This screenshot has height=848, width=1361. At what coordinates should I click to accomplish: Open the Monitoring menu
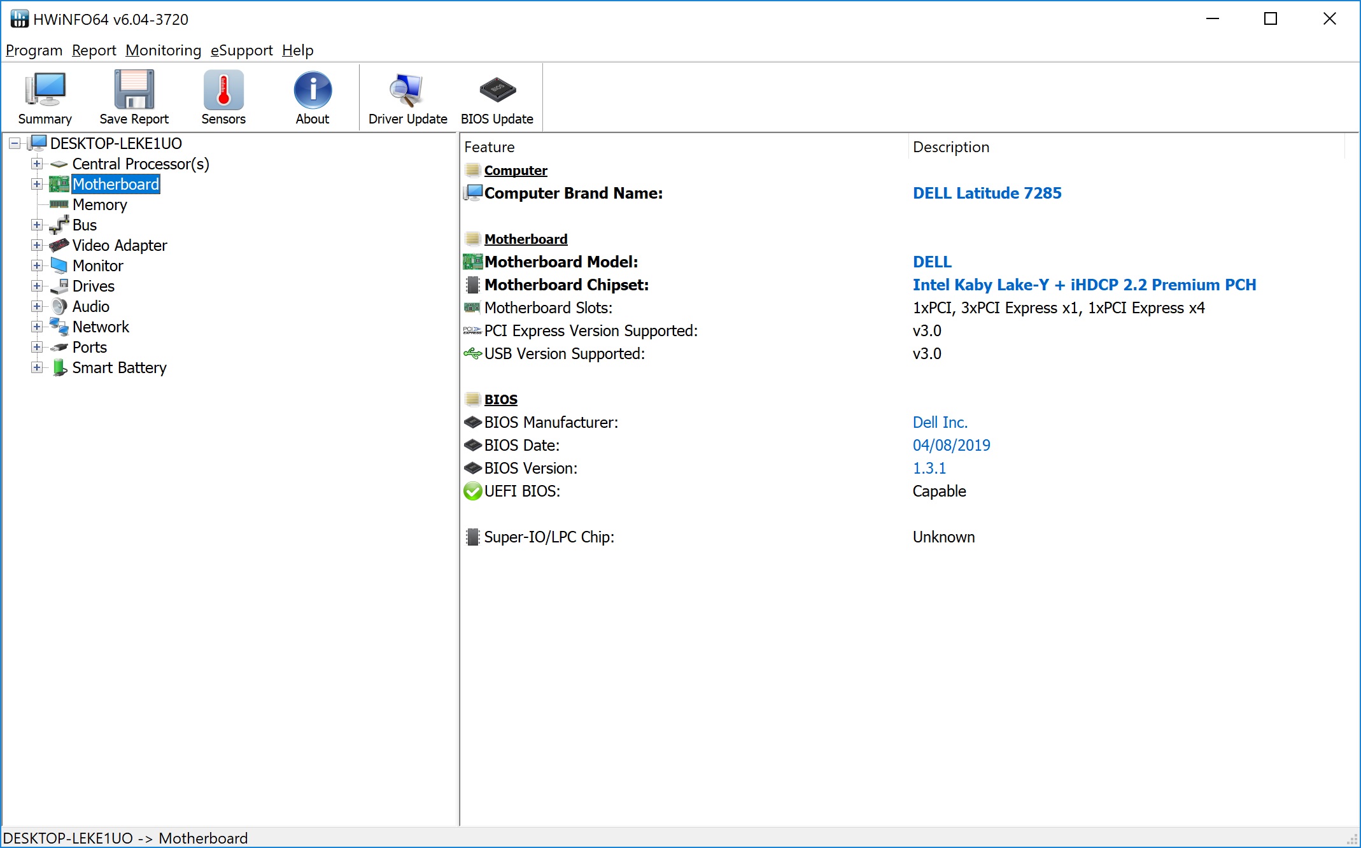163,50
